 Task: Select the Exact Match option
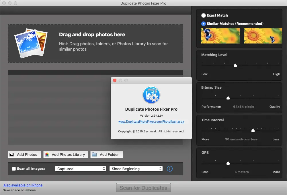click(203, 15)
